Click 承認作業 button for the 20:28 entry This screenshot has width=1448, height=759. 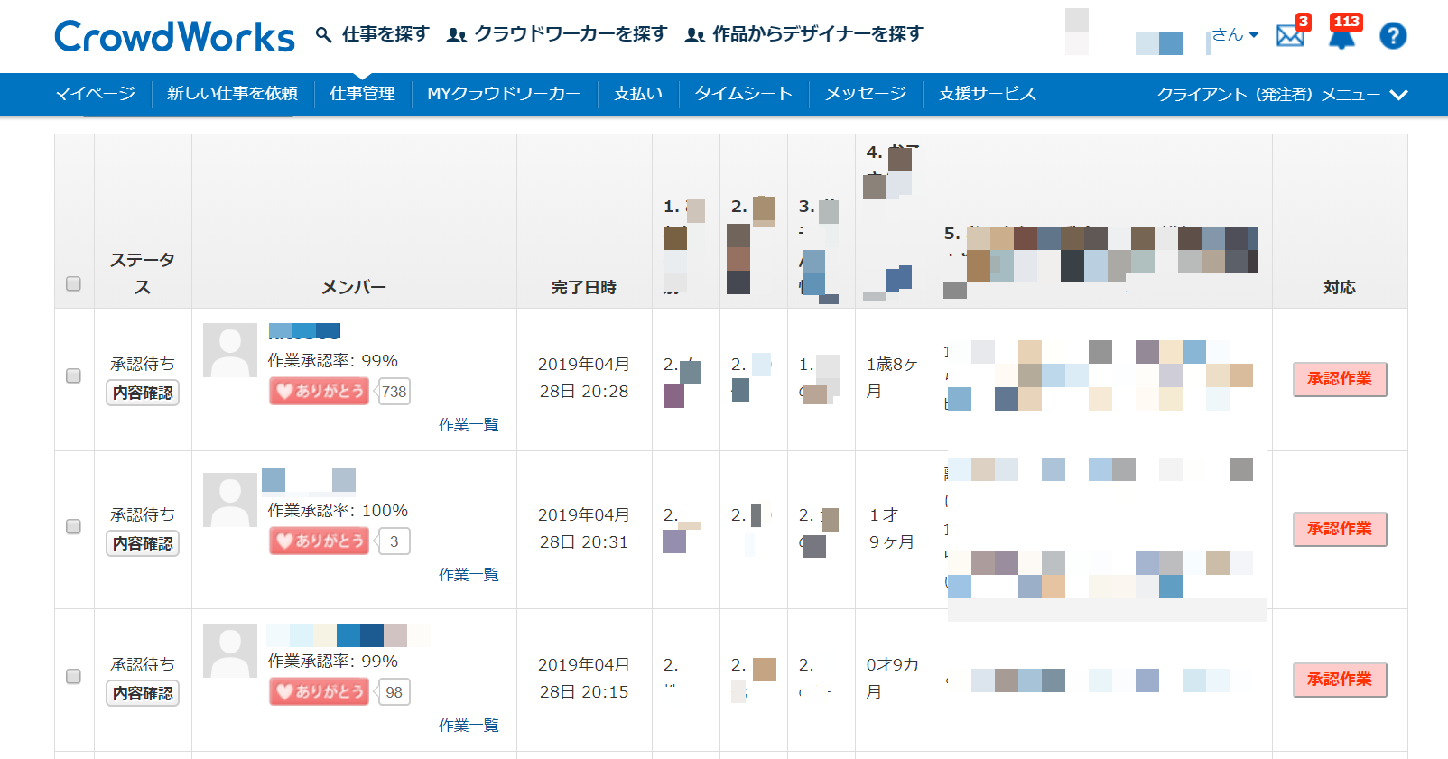click(1339, 379)
